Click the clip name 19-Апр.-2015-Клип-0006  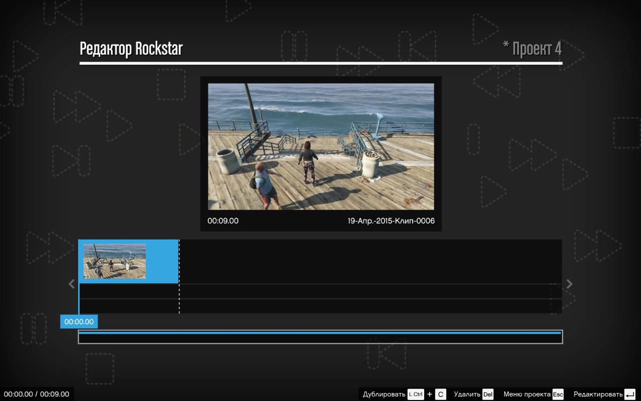391,221
